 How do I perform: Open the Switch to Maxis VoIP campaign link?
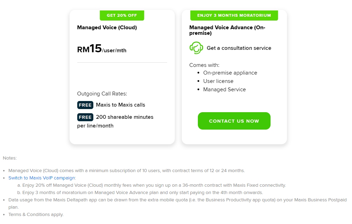click(x=42, y=178)
